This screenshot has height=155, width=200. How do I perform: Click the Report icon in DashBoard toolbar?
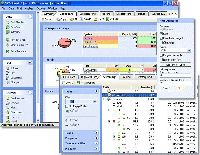click(x=43, y=19)
